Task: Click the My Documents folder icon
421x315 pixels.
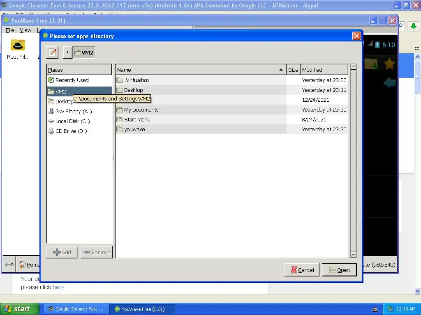Action: (x=120, y=110)
